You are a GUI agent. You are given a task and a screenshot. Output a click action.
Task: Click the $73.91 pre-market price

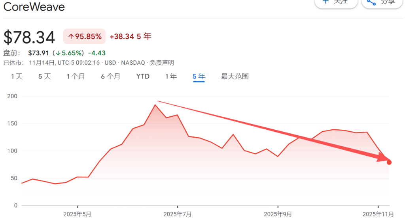point(38,53)
